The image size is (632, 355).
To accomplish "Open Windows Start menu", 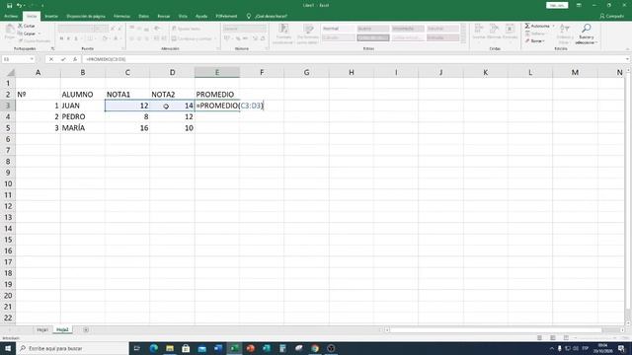I will 8,348.
